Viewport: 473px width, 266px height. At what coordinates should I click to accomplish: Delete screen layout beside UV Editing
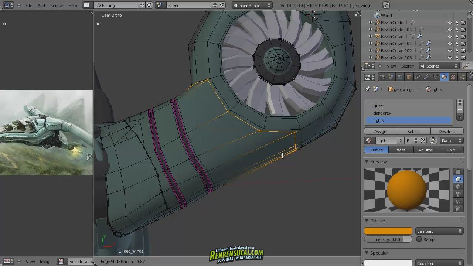pos(149,5)
